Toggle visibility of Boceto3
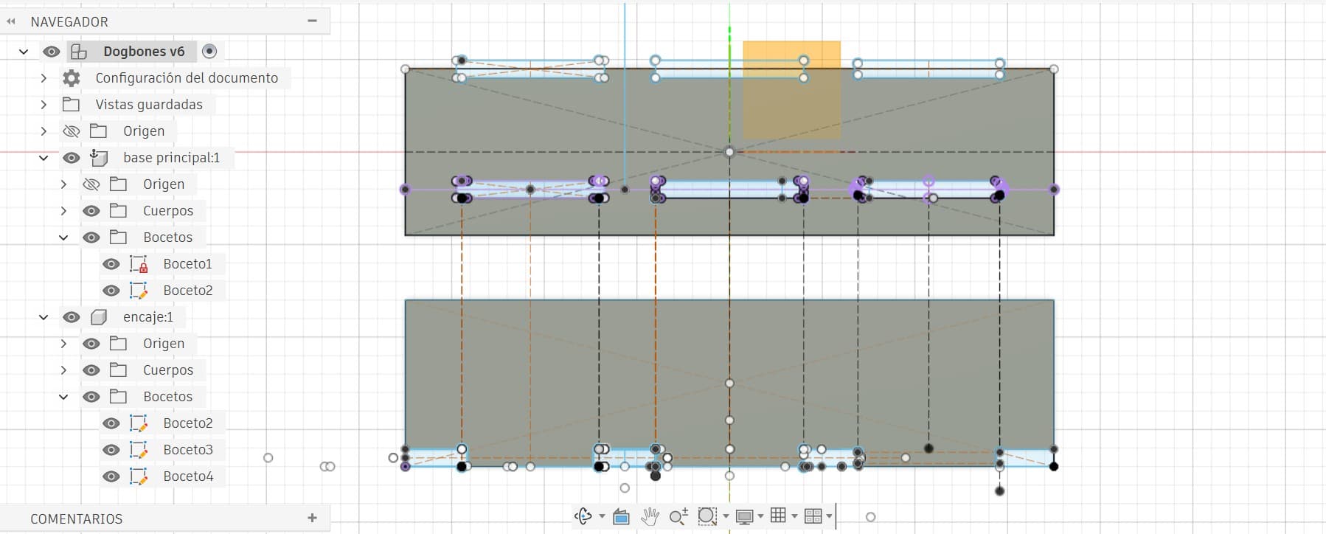The image size is (1326, 534). click(111, 450)
